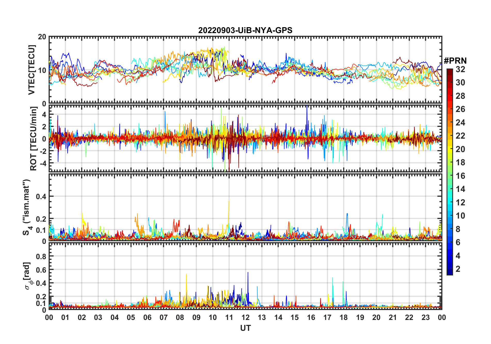Select the ROT [TECU/min] y-axis label

tap(34, 139)
